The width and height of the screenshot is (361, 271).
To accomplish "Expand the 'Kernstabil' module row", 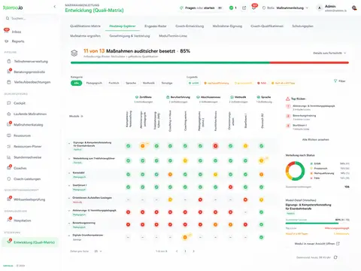I will [69, 173].
